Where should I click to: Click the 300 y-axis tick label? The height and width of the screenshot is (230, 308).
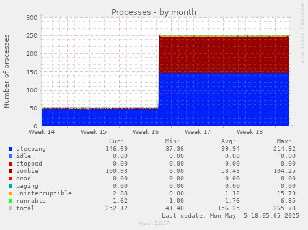(32, 18)
